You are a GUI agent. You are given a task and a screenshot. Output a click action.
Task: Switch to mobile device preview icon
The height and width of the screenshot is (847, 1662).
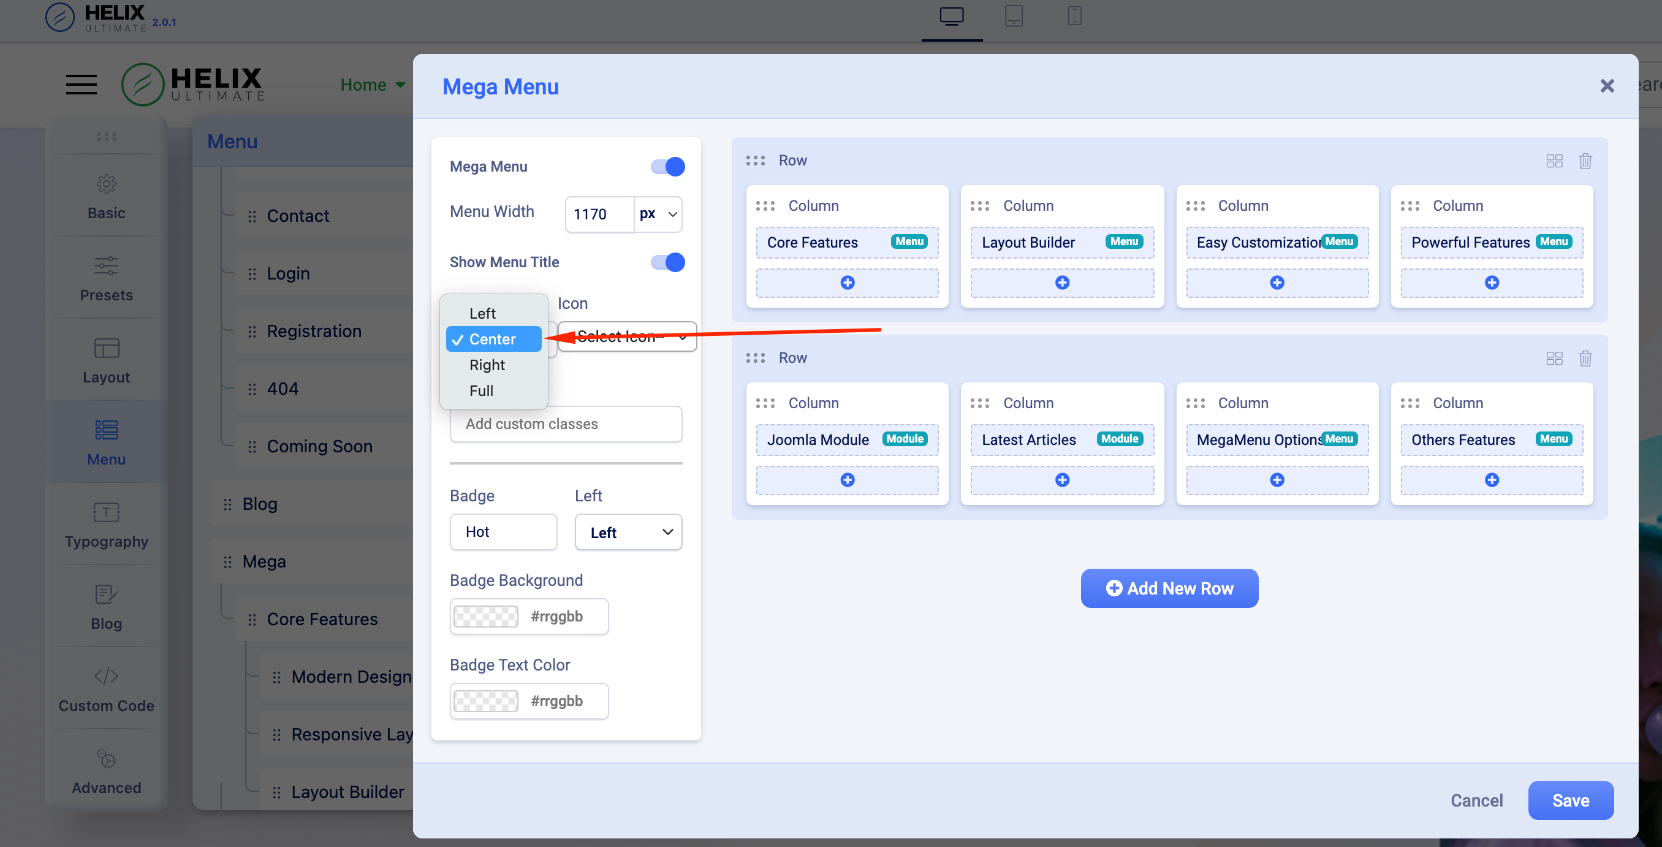pyautogui.click(x=1074, y=17)
